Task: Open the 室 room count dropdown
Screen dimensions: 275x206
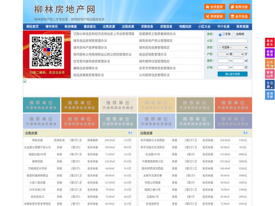Action: click(223, 54)
